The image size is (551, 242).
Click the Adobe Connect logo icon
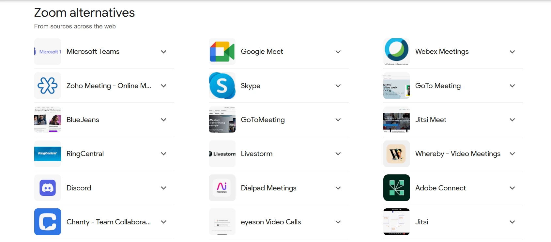[396, 188]
